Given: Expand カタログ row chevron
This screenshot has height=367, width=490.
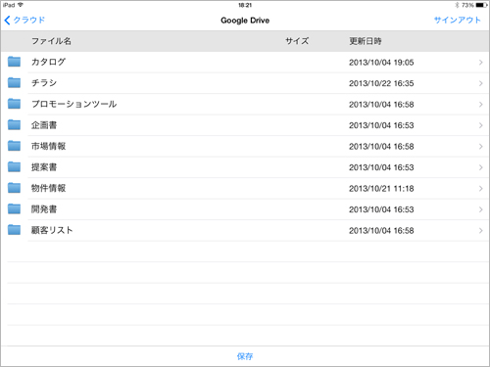Looking at the screenshot, I should (x=480, y=63).
